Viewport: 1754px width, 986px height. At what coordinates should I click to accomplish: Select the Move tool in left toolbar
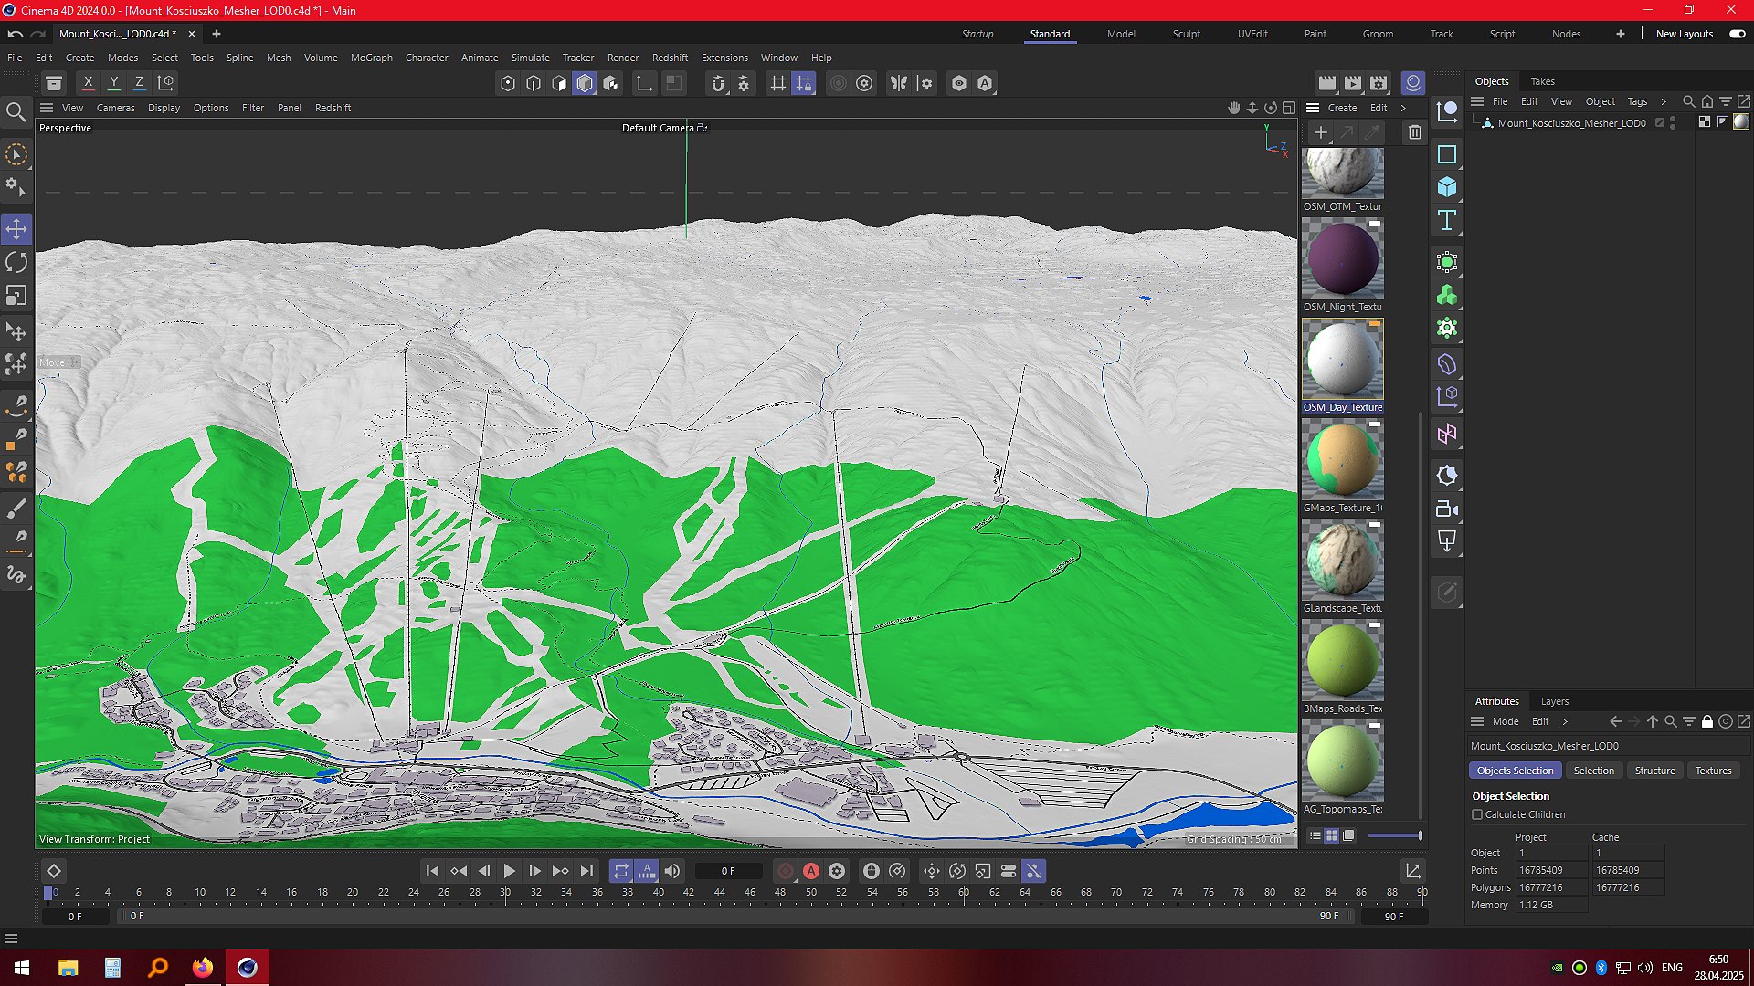point(16,228)
